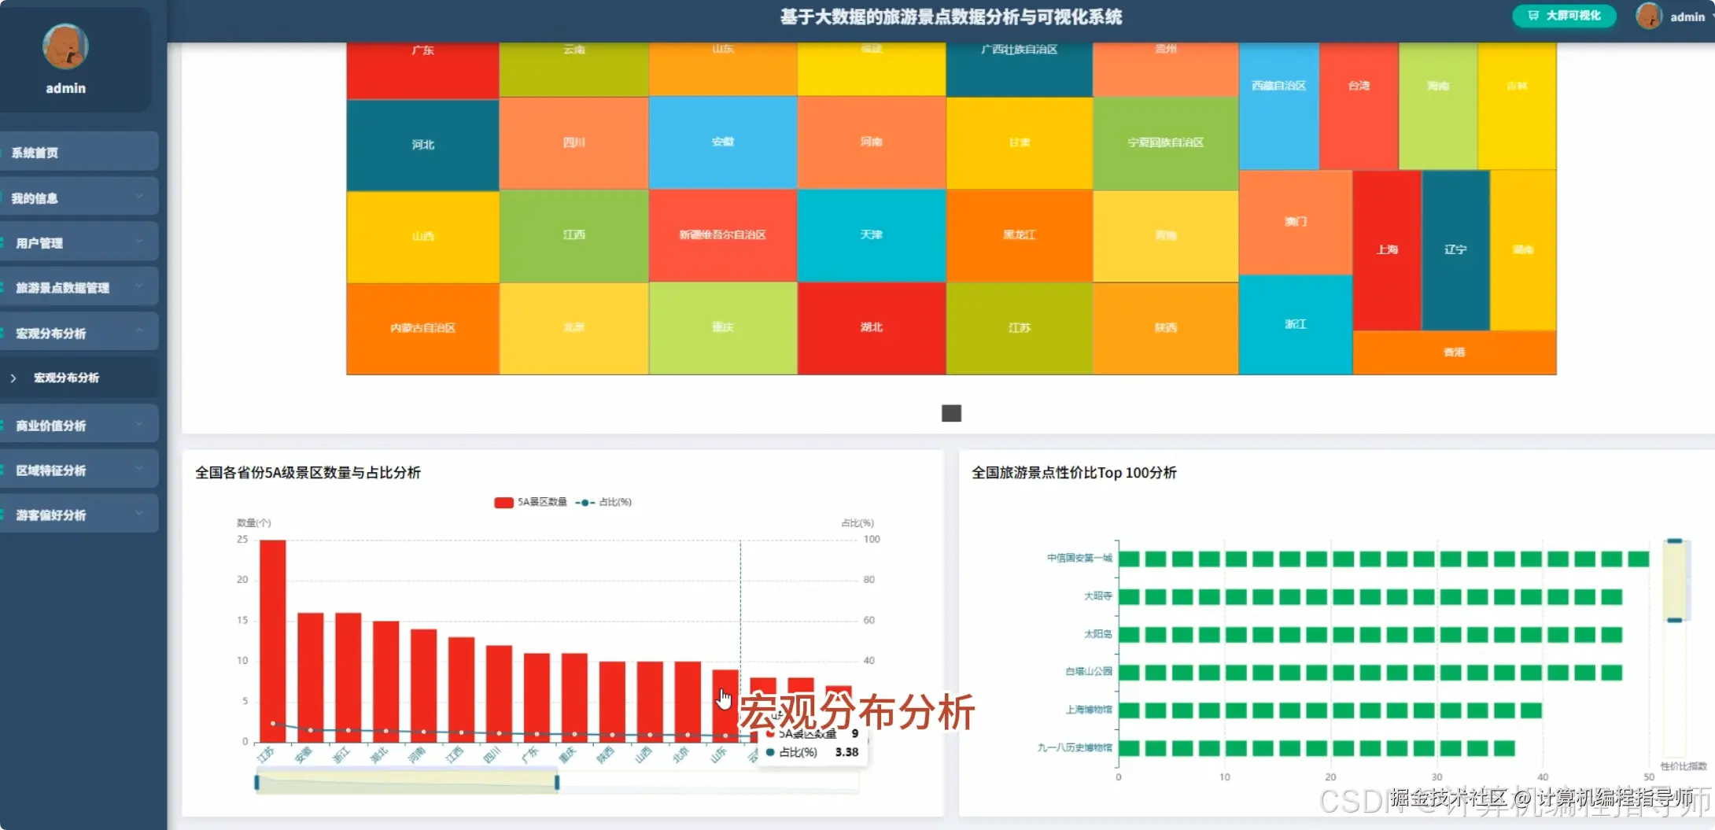The width and height of the screenshot is (1715, 830).
Task: Select the 河北 treemap block
Action: point(422,145)
